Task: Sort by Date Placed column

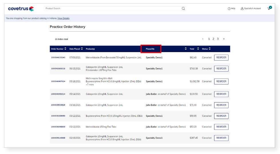Action: point(82,49)
